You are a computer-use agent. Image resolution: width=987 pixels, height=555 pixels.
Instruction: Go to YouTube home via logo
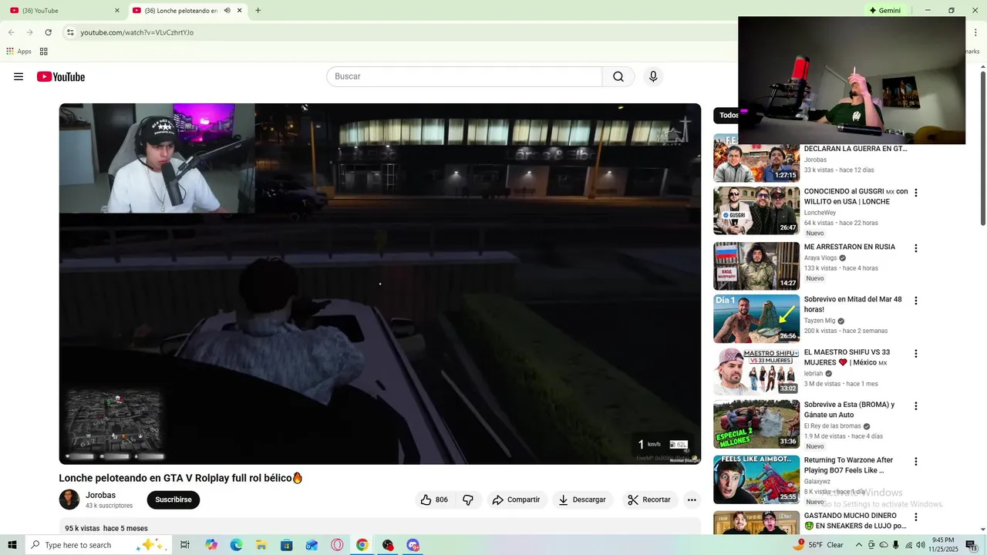(x=61, y=77)
